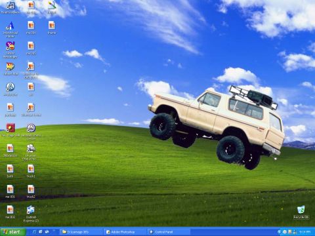The image size is (315, 236).
Task: Switch to Control Panel taskbar button
Action: point(168,232)
